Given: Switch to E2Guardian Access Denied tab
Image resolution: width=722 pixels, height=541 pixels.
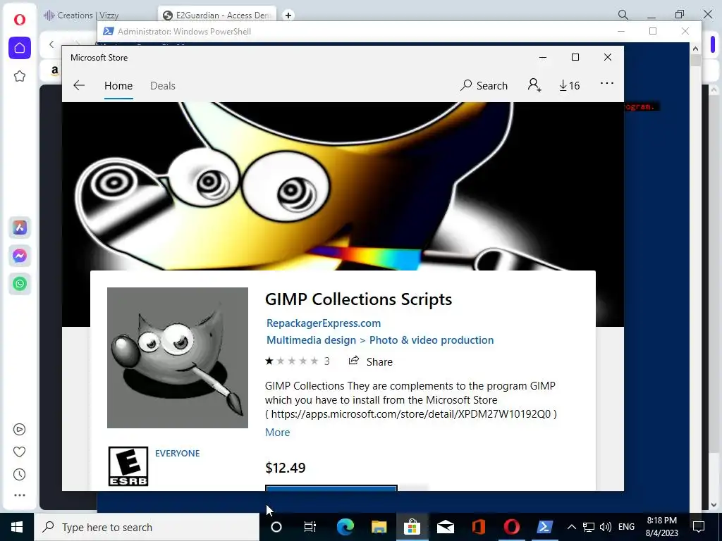Looking at the screenshot, I should pyautogui.click(x=217, y=15).
